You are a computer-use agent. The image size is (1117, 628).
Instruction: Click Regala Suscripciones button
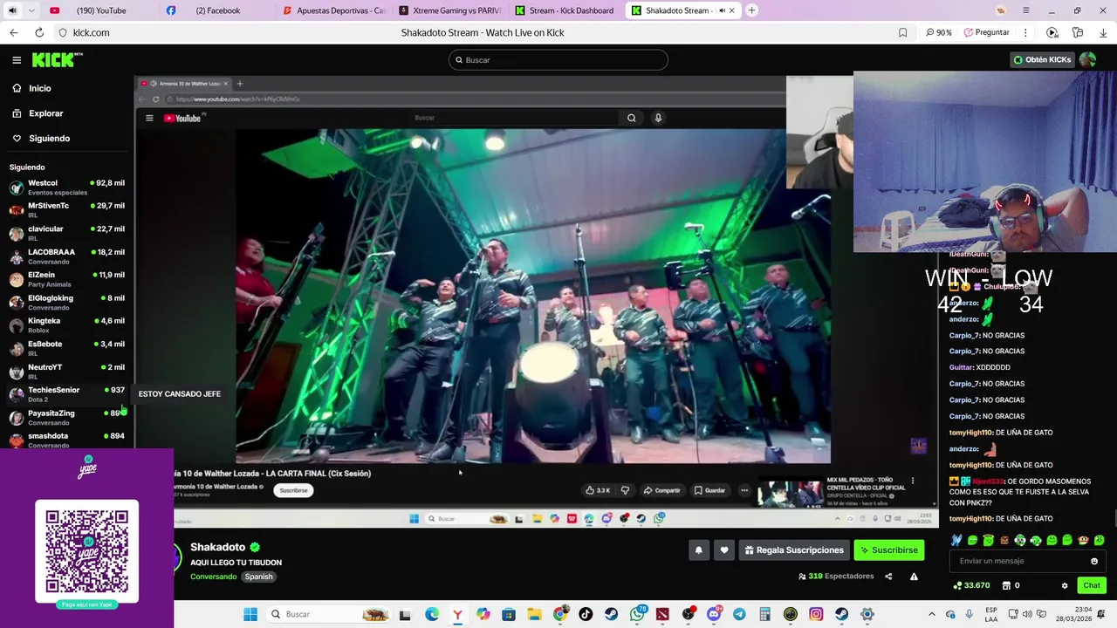(794, 550)
